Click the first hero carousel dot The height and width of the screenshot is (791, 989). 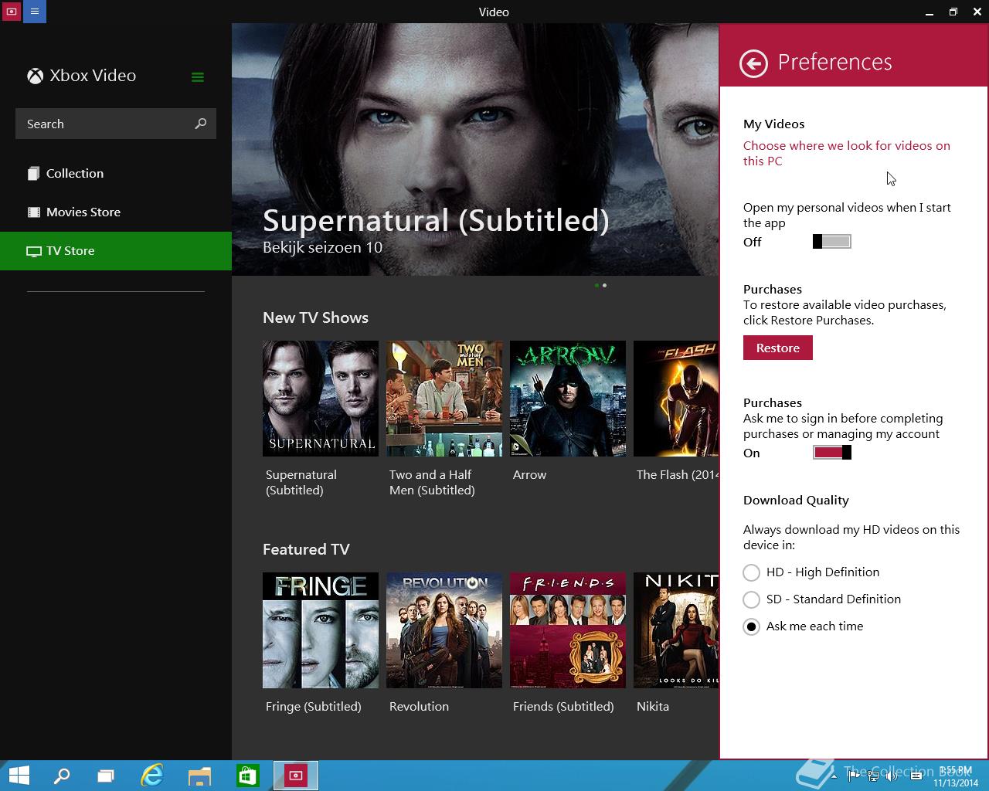[596, 285]
